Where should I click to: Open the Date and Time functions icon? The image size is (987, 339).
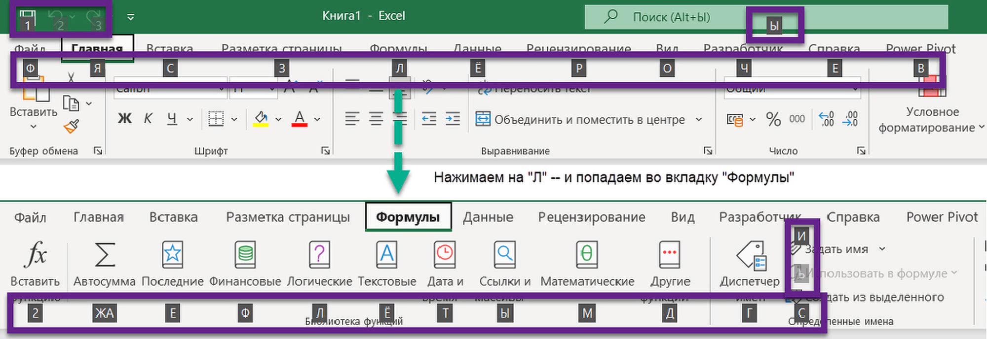pyautogui.click(x=445, y=255)
